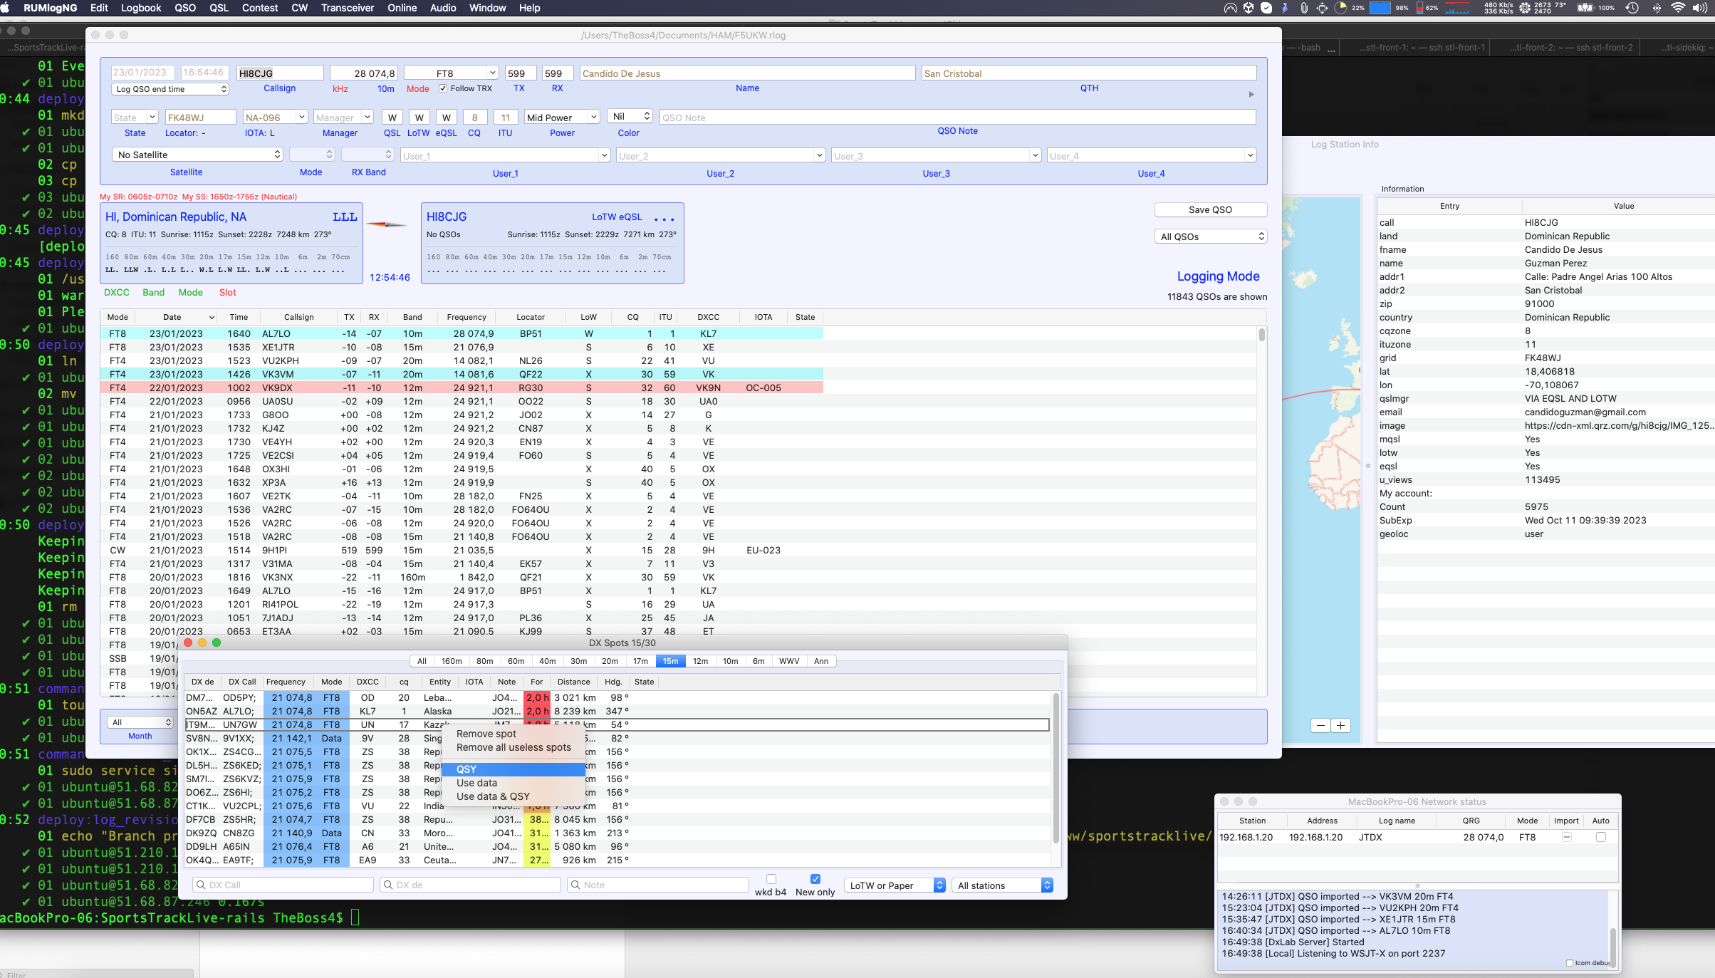Switch DX Spots to 20m tab
Viewport: 1715px width, 978px height.
point(610,661)
